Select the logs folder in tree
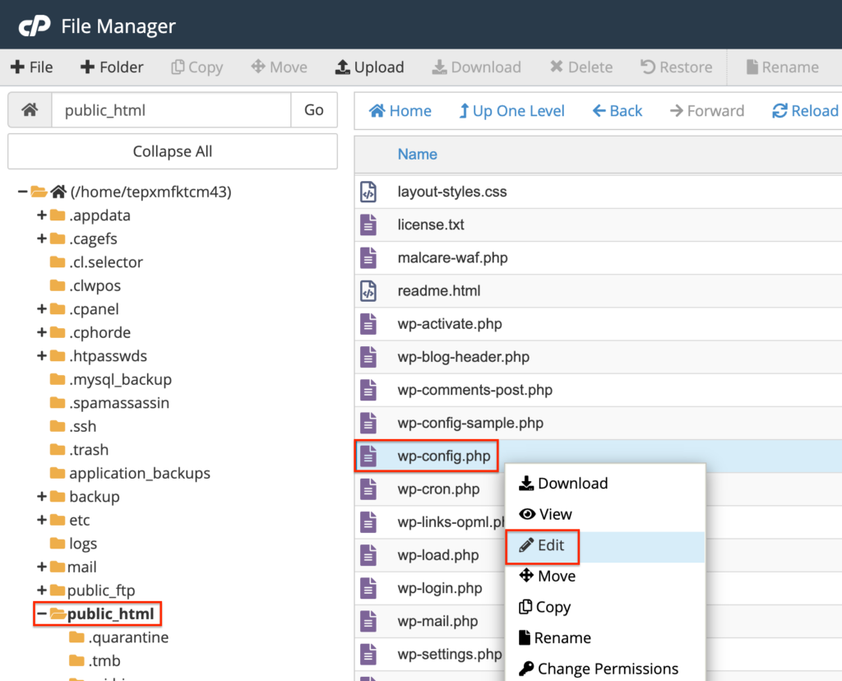The height and width of the screenshot is (681, 842). tap(73, 544)
